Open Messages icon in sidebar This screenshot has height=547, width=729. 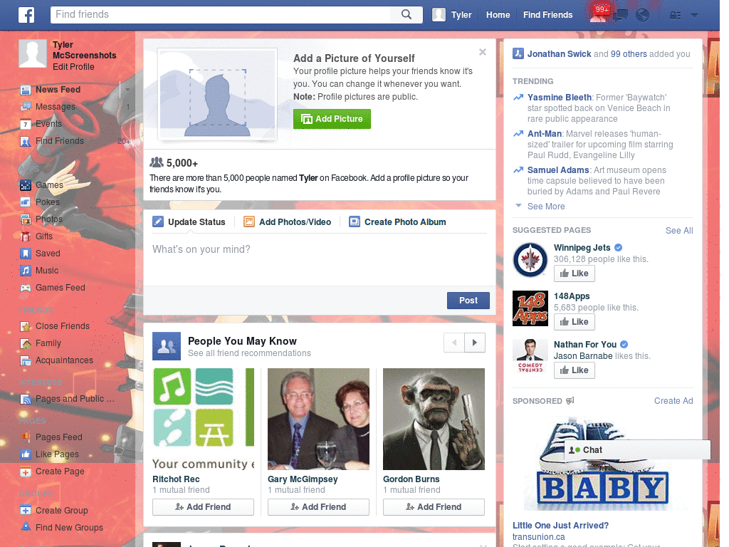(x=26, y=107)
